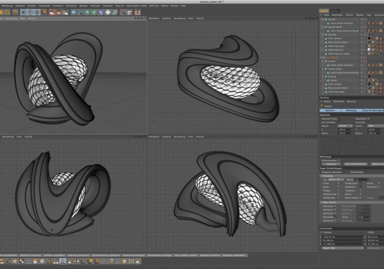The image size is (384, 269).
Task: Select the Kapsel object in tree
Action: (x=333, y=80)
